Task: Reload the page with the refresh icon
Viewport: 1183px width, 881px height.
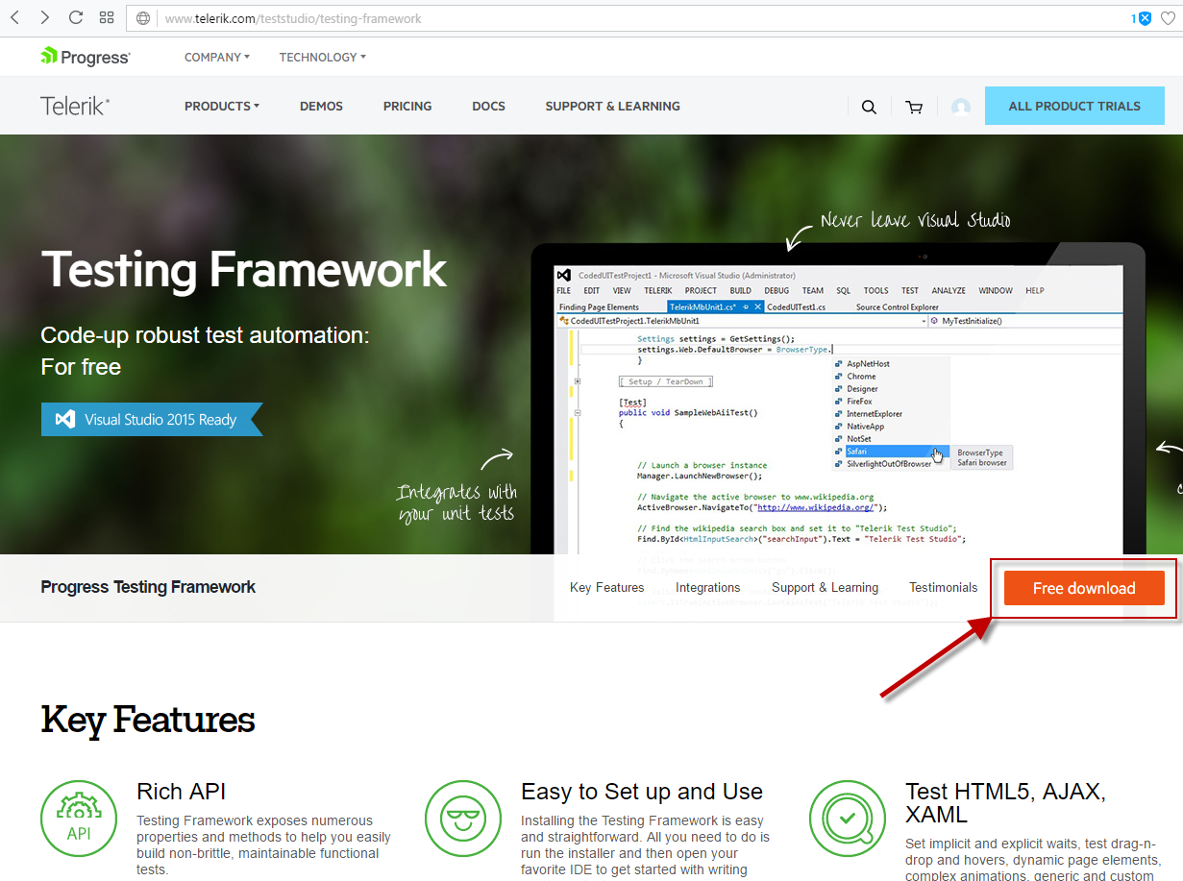Action: pyautogui.click(x=76, y=18)
